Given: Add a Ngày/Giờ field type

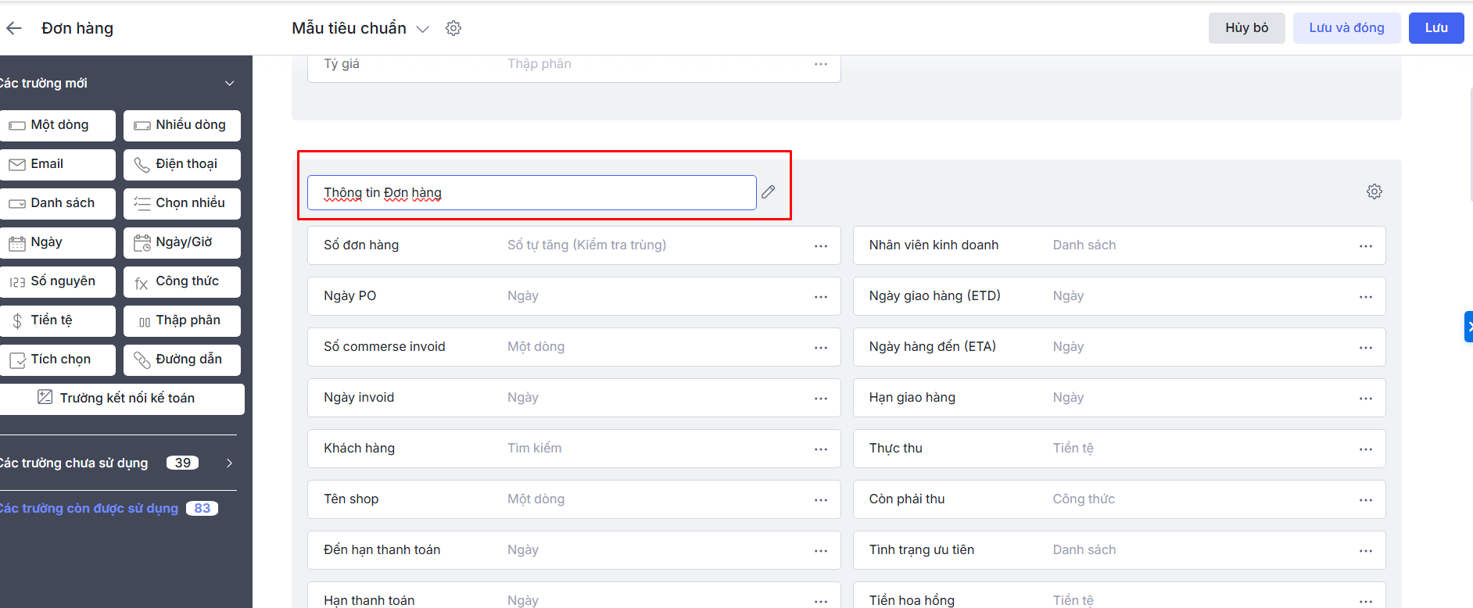Looking at the screenshot, I should click(x=181, y=242).
